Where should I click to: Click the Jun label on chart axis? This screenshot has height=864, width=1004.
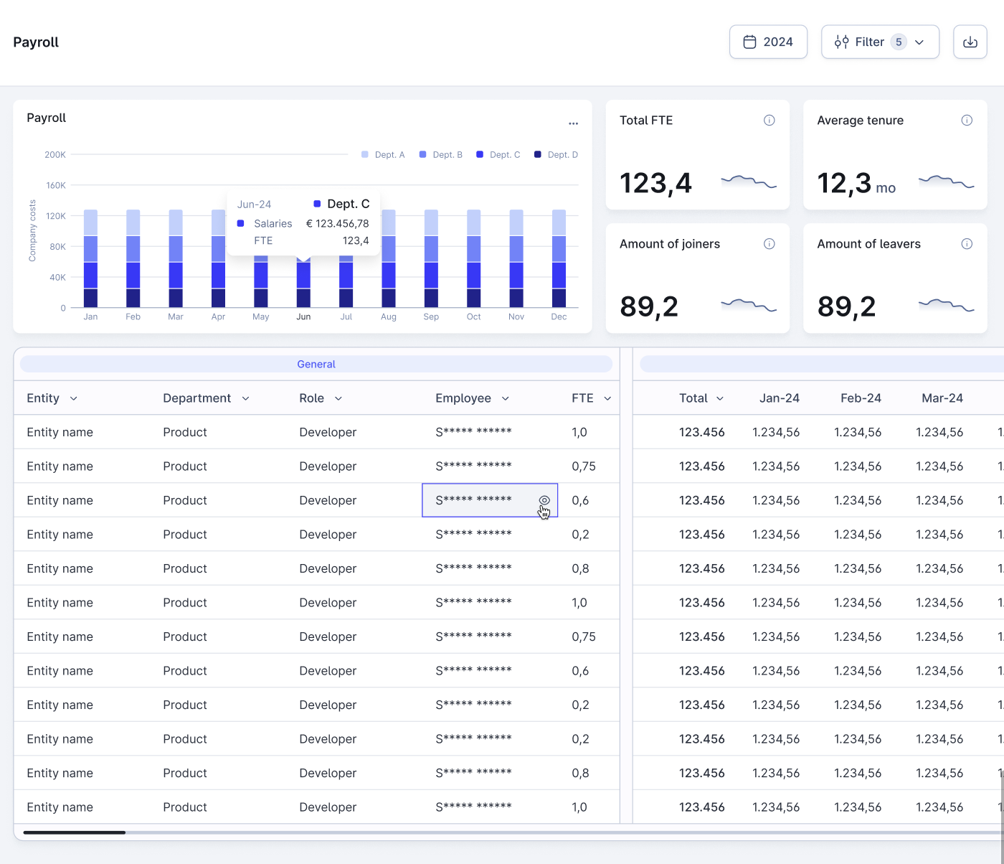(x=303, y=316)
